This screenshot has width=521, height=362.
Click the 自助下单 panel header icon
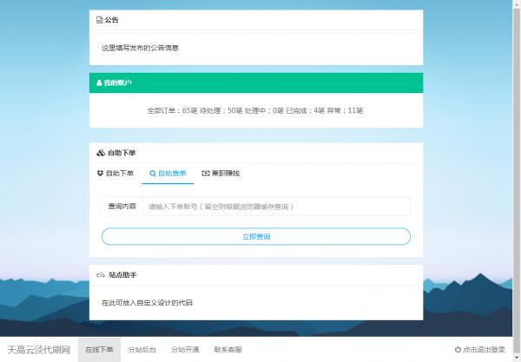point(100,153)
